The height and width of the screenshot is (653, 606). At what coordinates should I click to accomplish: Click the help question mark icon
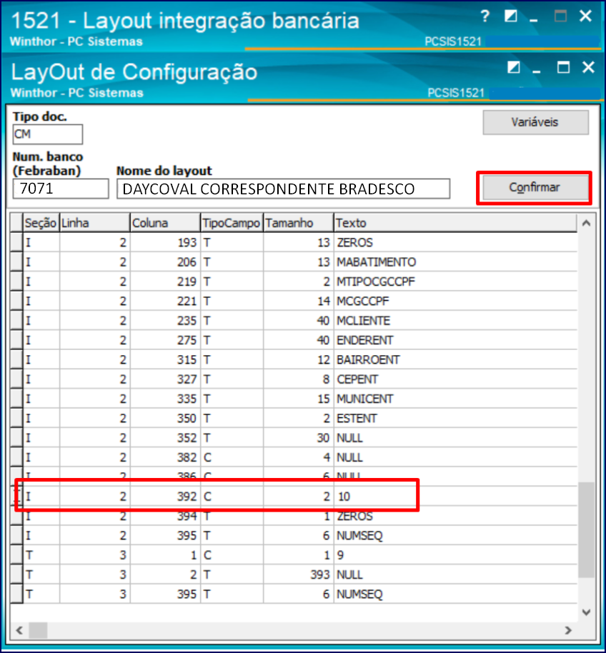pos(485,16)
